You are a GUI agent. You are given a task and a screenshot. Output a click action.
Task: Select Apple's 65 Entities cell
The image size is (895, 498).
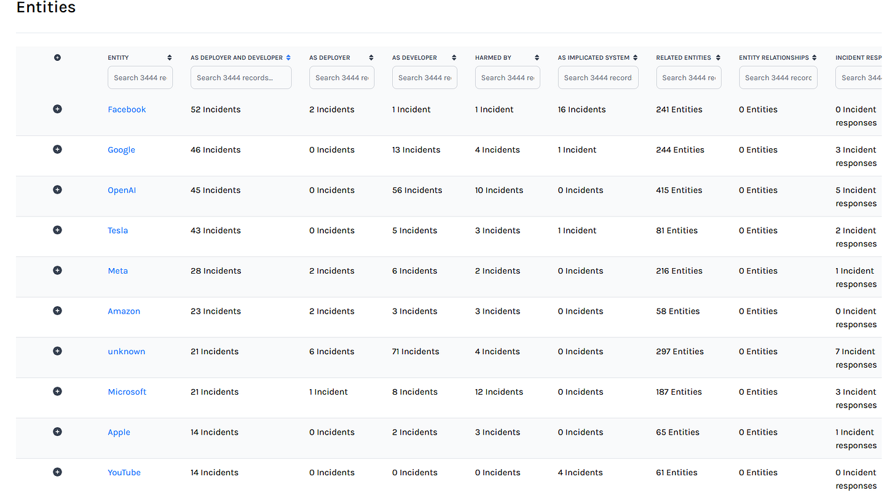pyautogui.click(x=677, y=432)
